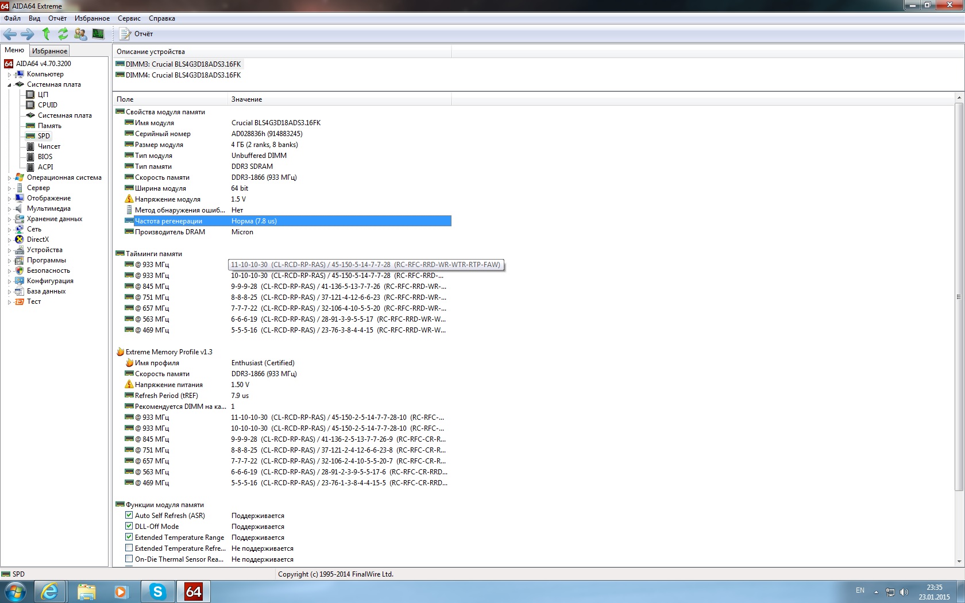Viewport: 965px width, 603px height.
Task: Switch to the Меню tab in the sidebar
Action: point(14,51)
